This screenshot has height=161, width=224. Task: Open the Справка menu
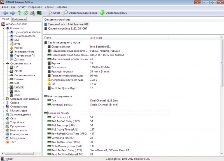click(62, 7)
